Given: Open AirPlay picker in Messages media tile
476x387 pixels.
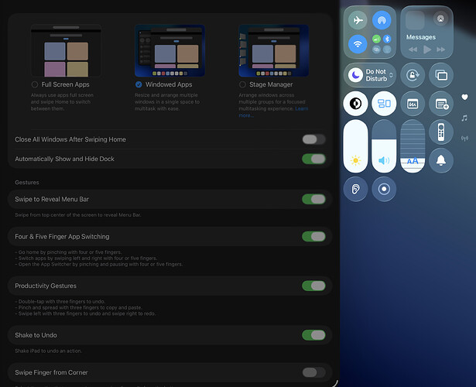Looking at the screenshot, I should (440, 19).
